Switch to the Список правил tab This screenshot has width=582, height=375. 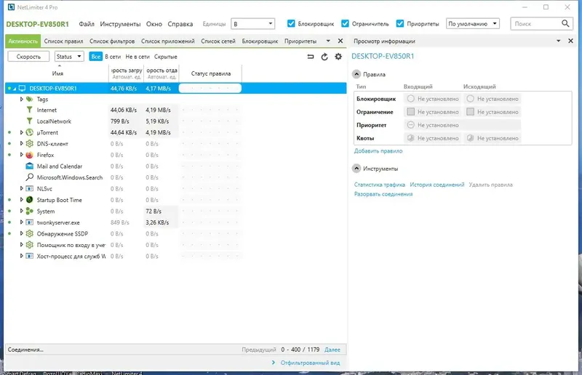click(63, 41)
